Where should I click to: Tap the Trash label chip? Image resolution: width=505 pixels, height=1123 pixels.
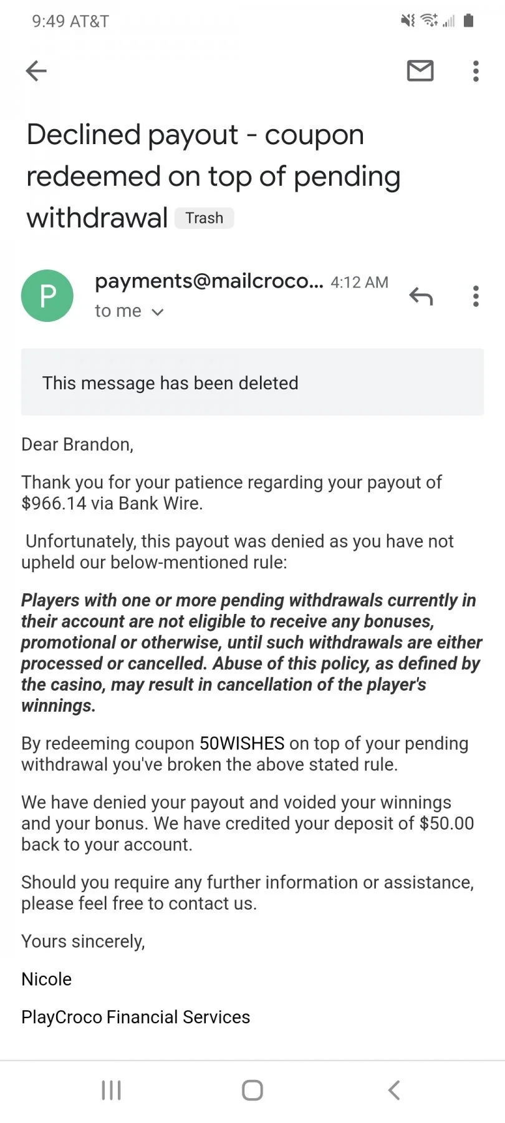click(x=204, y=218)
